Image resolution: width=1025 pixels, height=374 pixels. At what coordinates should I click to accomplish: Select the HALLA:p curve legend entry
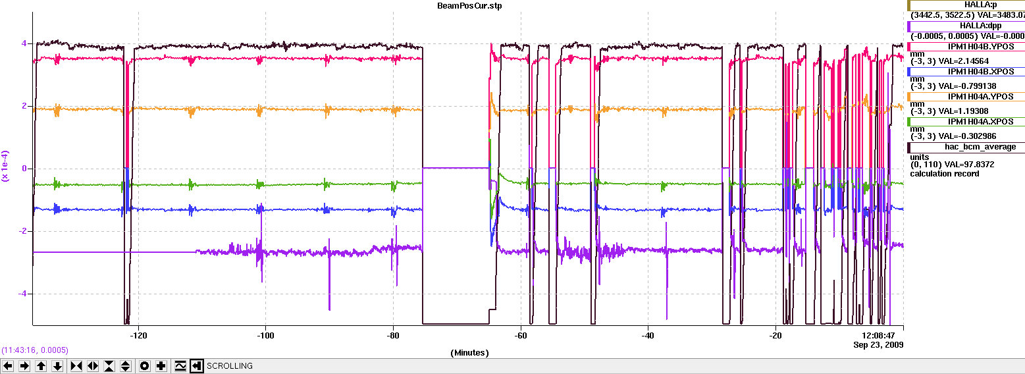pyautogui.click(x=968, y=5)
